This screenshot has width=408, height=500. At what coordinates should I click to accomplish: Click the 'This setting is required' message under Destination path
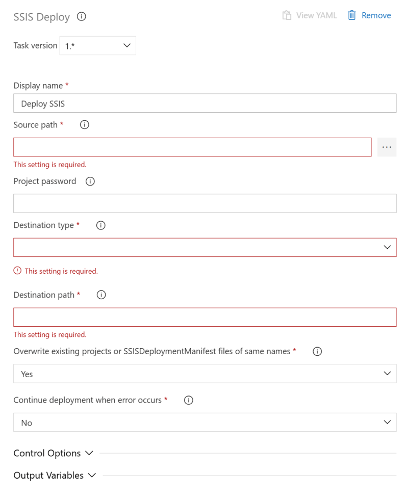pos(50,334)
